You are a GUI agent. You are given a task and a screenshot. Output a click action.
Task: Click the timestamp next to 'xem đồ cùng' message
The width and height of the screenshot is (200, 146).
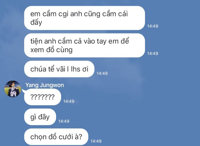153,53
